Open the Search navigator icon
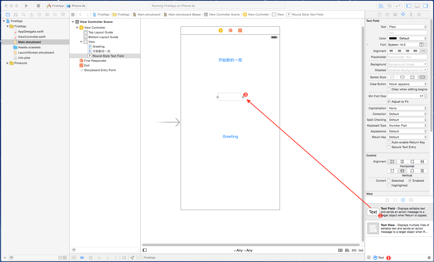Image resolution: width=434 pixels, height=262 pixels. tap(23, 15)
